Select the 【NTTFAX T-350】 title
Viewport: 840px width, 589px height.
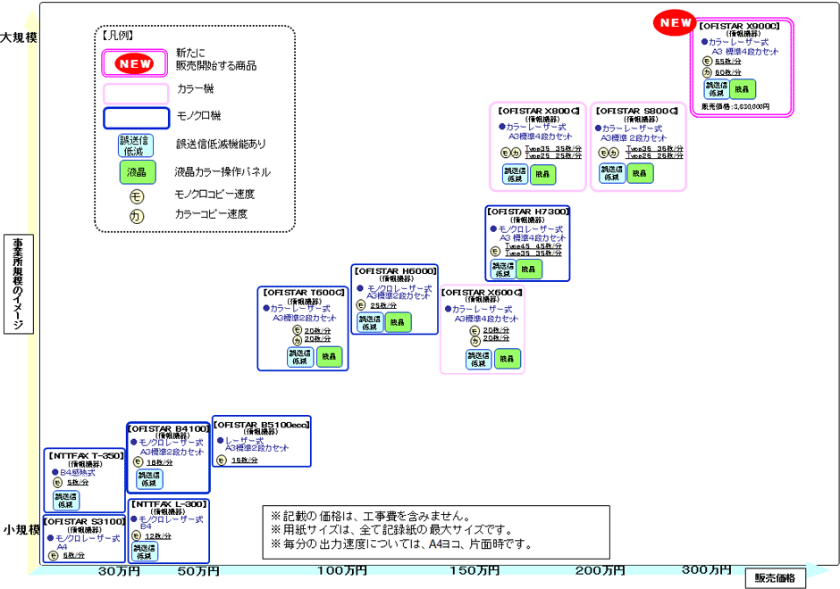(x=86, y=456)
